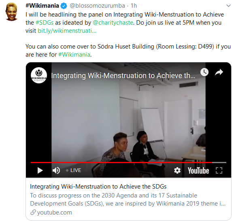232x221 pixels.
Task: Mute the video volume speaker icon
Action: [56, 170]
